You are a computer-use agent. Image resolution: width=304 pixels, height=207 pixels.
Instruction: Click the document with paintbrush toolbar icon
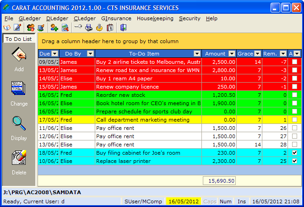point(65,28)
